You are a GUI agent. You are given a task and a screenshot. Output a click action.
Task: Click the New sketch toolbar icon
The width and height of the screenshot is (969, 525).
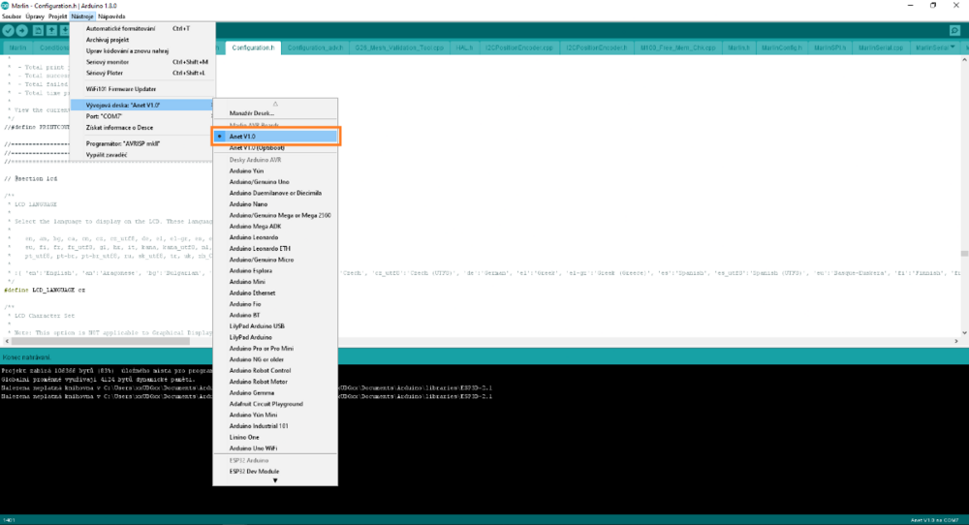click(38, 30)
